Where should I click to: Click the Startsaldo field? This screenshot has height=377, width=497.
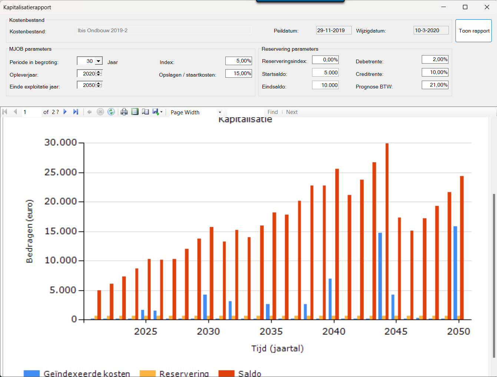point(325,73)
